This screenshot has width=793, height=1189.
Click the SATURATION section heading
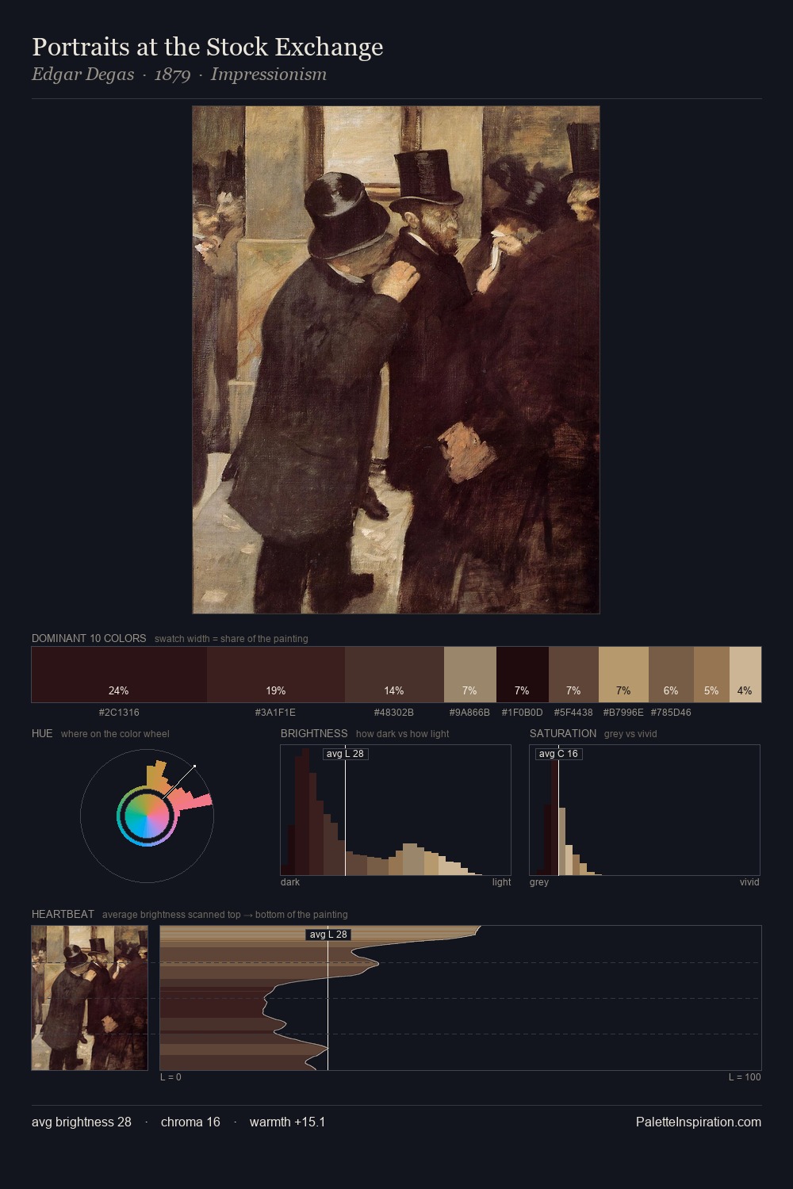(563, 733)
